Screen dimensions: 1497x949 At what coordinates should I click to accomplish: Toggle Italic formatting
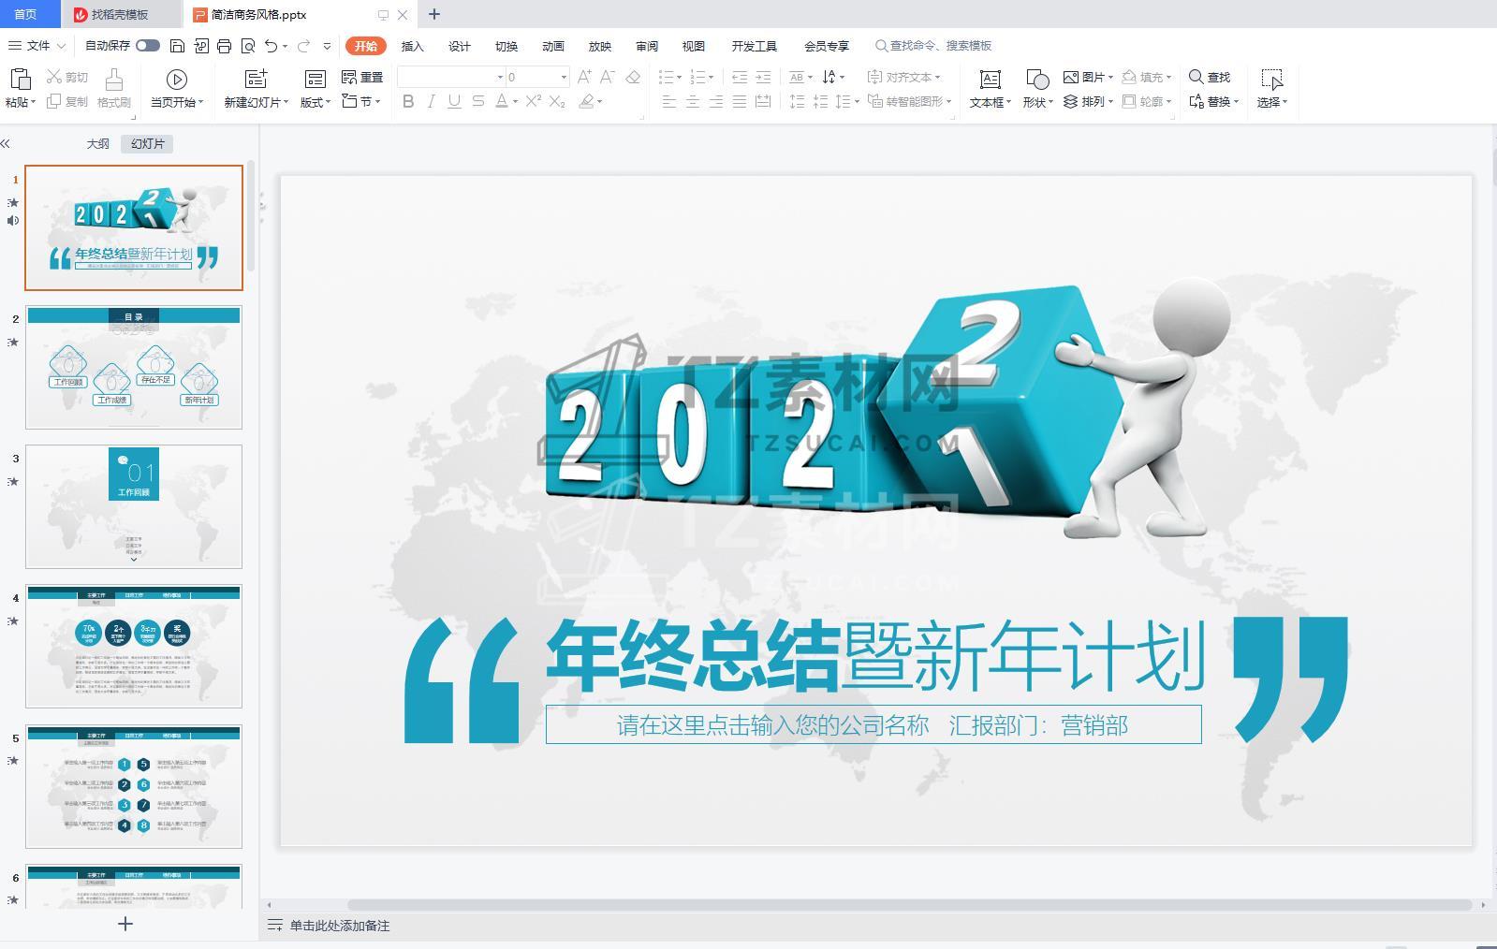432,101
